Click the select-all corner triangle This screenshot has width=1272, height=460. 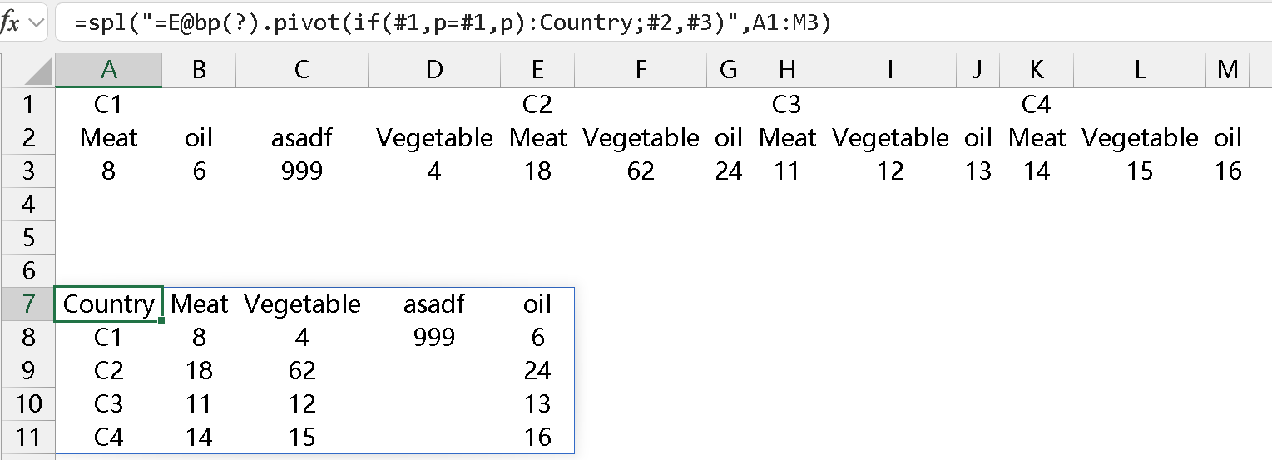[x=39, y=72]
